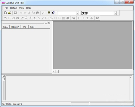This screenshot has width=135, height=107.
Task: Click the yellow question mark About icon
Action: coord(49,13)
